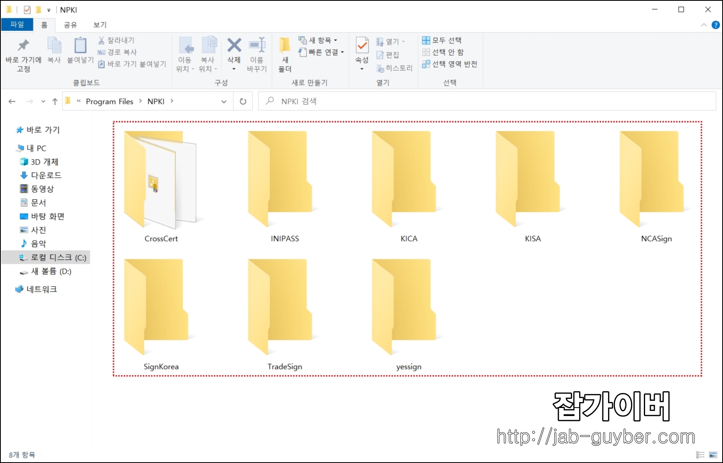Click inside the NPKI 검색 search box
Viewport: 723px width, 463px height.
(361, 101)
